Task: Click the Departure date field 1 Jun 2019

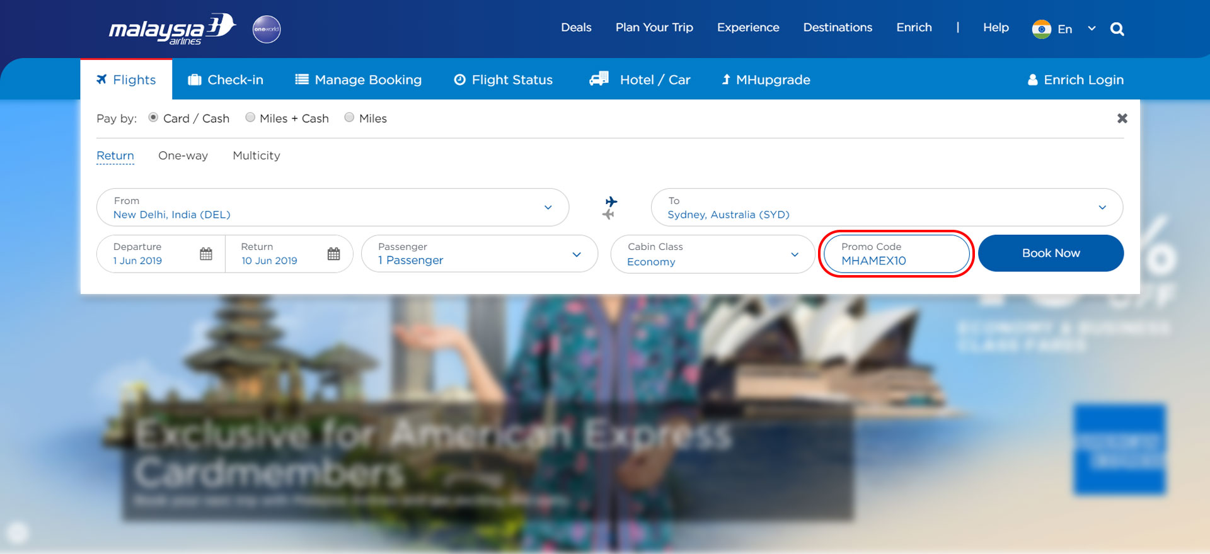Action: (161, 254)
